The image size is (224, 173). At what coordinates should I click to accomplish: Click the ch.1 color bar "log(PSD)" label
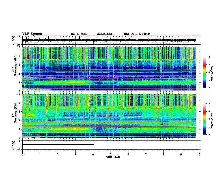[212, 73]
